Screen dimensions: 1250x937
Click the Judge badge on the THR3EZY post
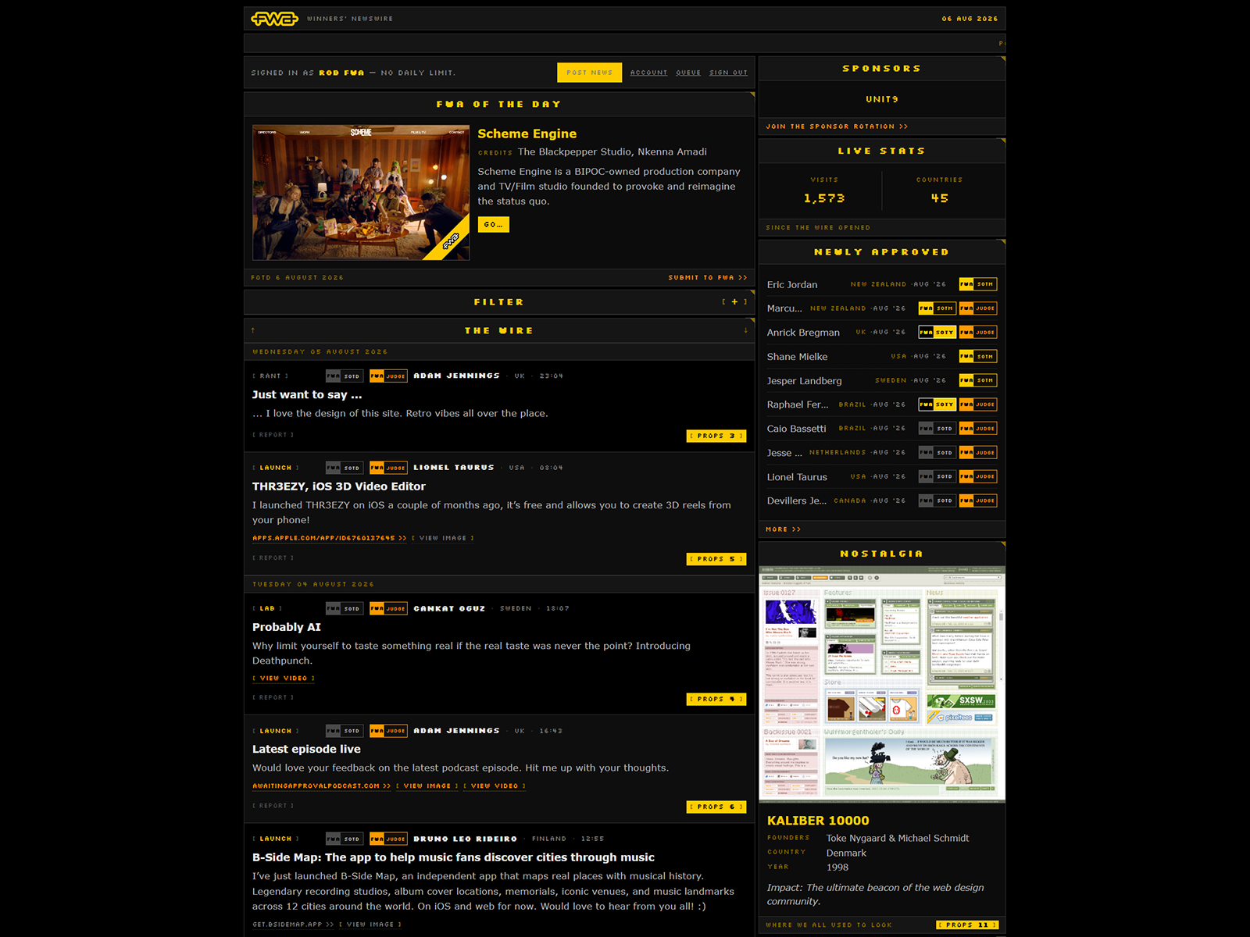point(388,468)
